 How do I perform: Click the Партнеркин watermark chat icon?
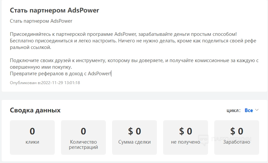coord(203,140)
